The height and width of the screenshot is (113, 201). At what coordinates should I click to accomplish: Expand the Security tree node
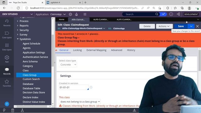[18, 30]
